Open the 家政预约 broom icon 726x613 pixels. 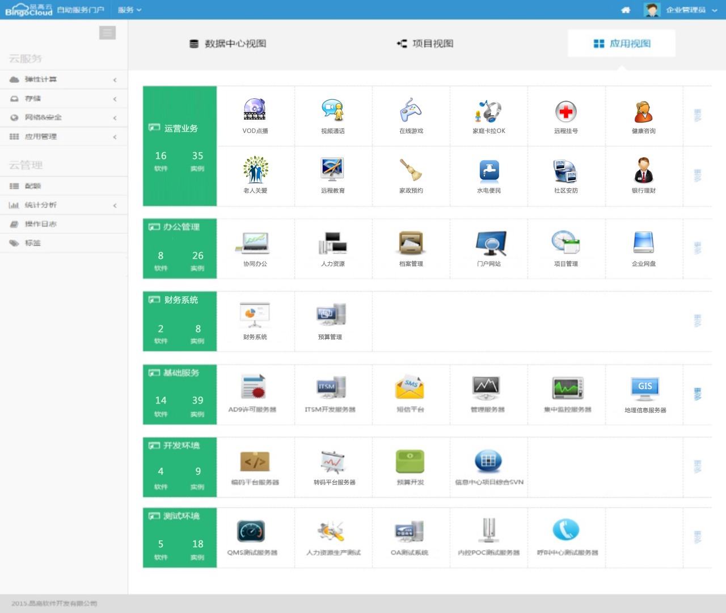pyautogui.click(x=411, y=169)
